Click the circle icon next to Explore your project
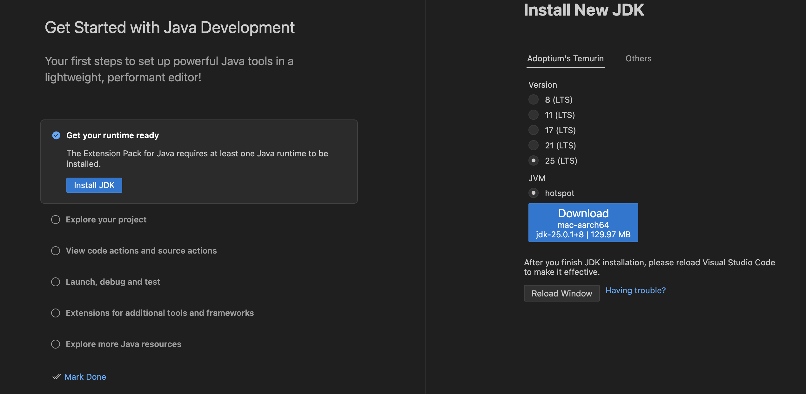806x394 pixels. [56, 220]
